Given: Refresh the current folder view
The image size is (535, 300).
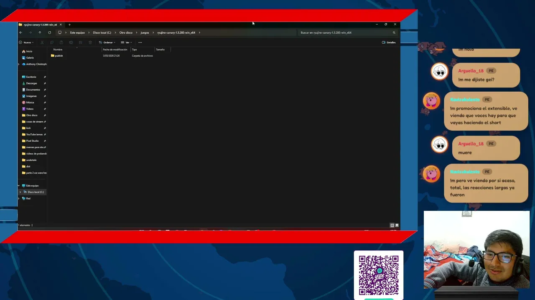Looking at the screenshot, I should coord(49,32).
